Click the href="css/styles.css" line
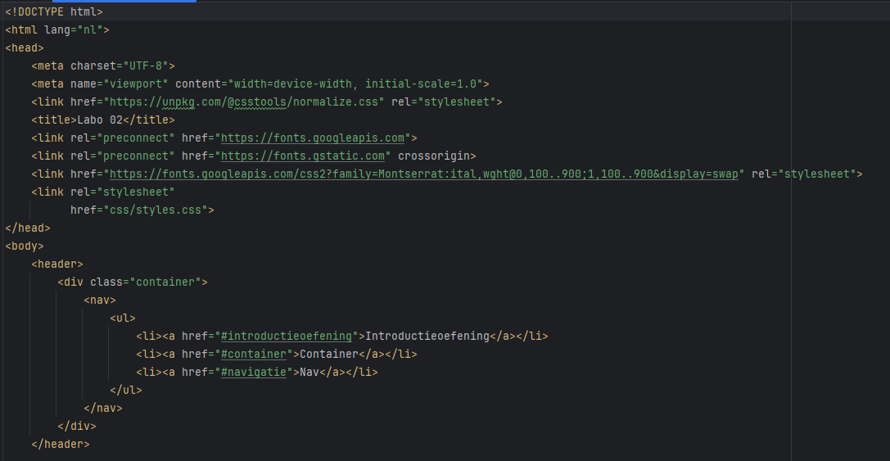This screenshot has height=461, width=890. point(142,210)
